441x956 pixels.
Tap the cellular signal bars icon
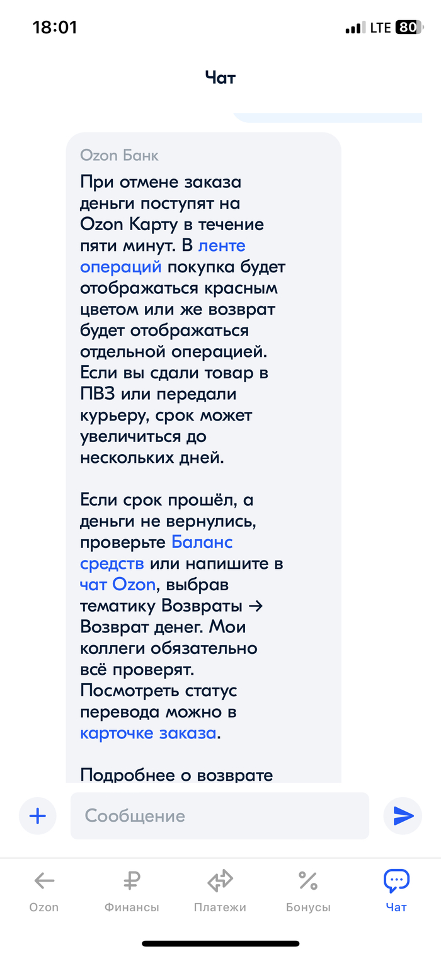[x=355, y=28]
